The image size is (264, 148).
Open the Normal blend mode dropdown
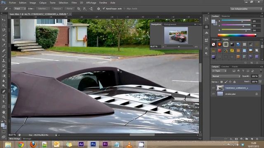(x=226, y=76)
